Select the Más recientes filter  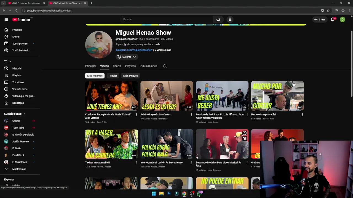pyautogui.click(x=95, y=76)
